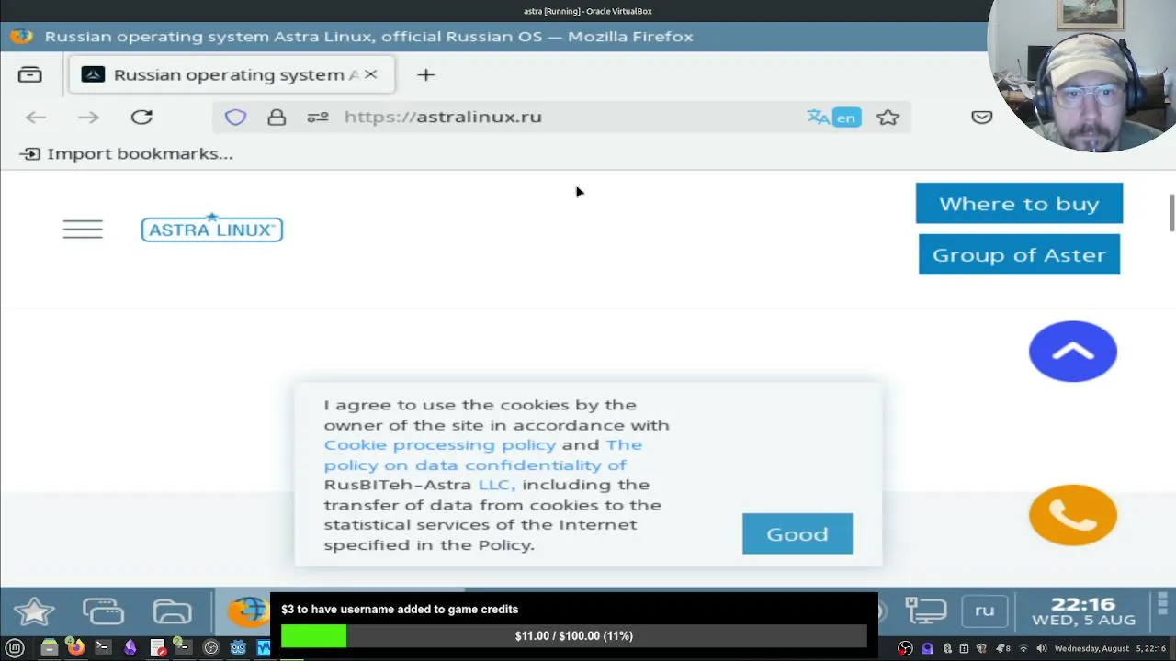Image resolution: width=1176 pixels, height=661 pixels.
Task: Open the page translation button
Action: tap(834, 117)
